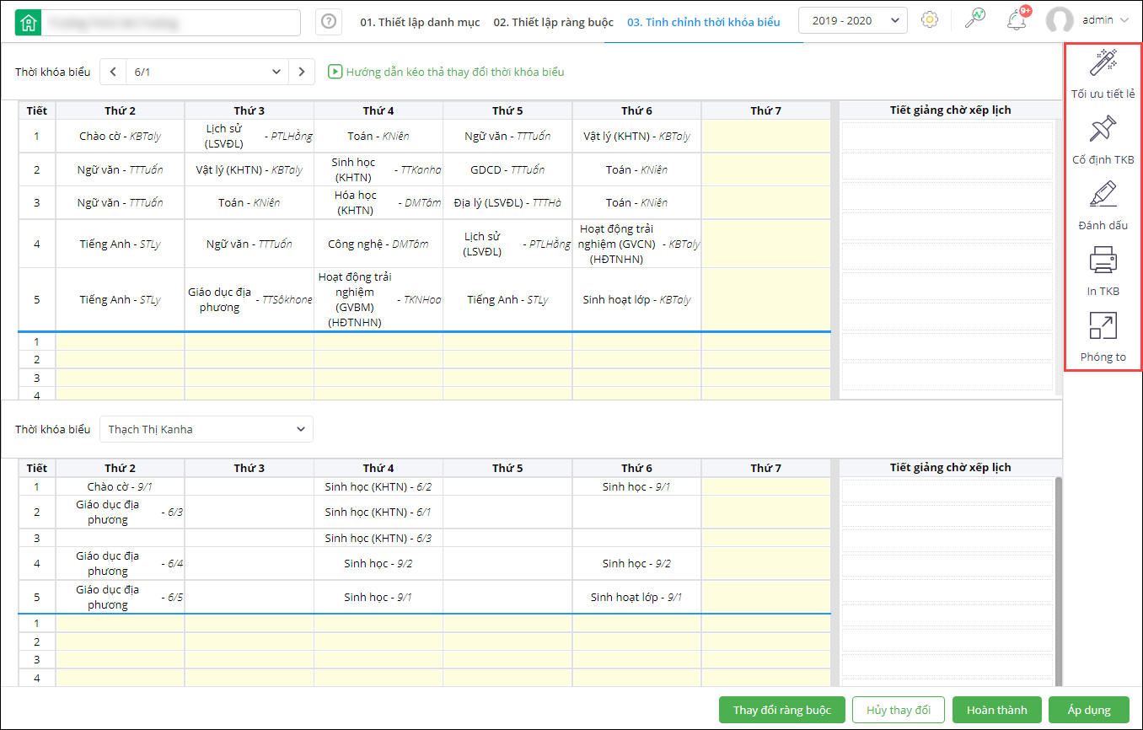This screenshot has height=730, width=1143.
Task: Click the search analytics icon
Action: pos(974,20)
